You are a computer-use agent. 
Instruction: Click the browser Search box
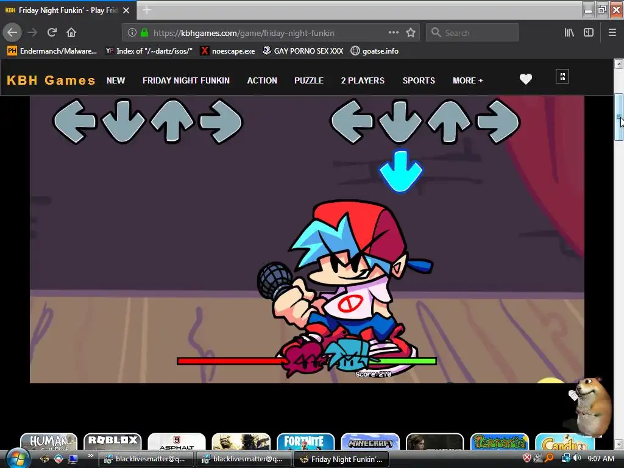tap(472, 33)
